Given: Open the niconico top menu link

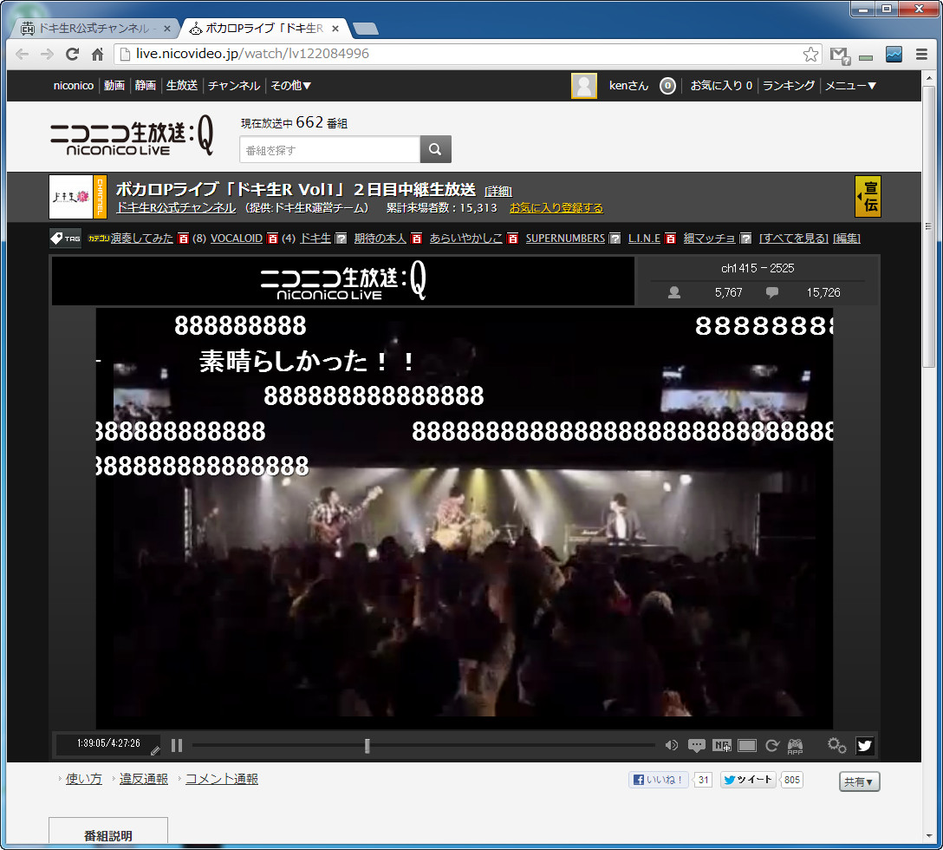Looking at the screenshot, I should (74, 86).
